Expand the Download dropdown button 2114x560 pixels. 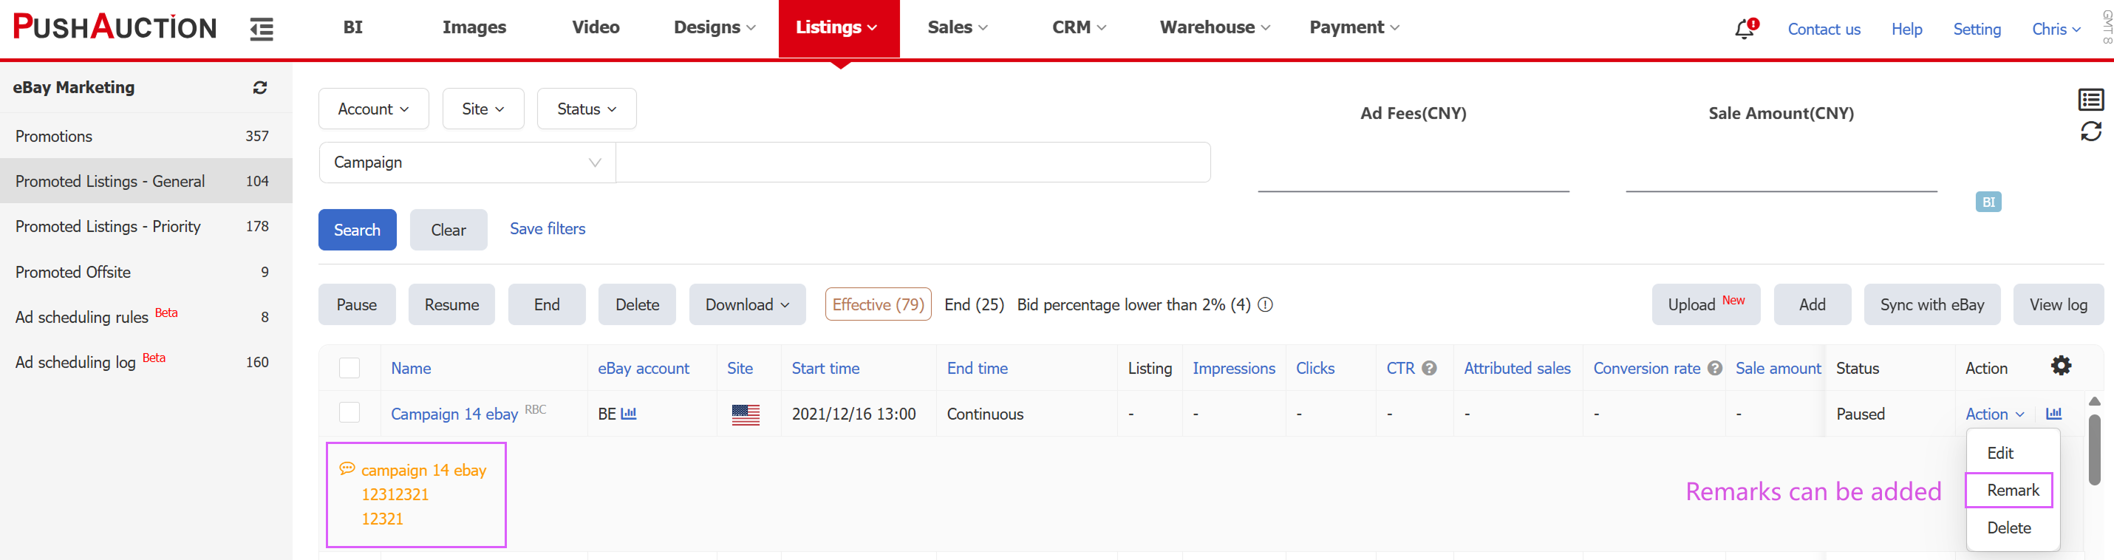(x=747, y=304)
